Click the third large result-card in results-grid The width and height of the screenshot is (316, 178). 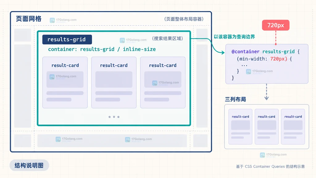coord(163,82)
